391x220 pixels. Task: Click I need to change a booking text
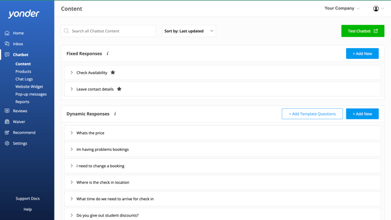point(100,166)
